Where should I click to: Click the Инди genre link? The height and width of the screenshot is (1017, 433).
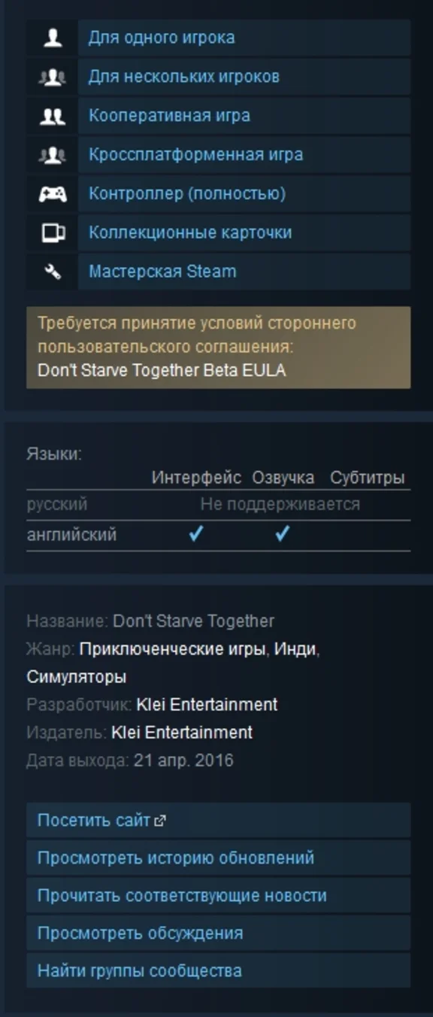(x=295, y=648)
